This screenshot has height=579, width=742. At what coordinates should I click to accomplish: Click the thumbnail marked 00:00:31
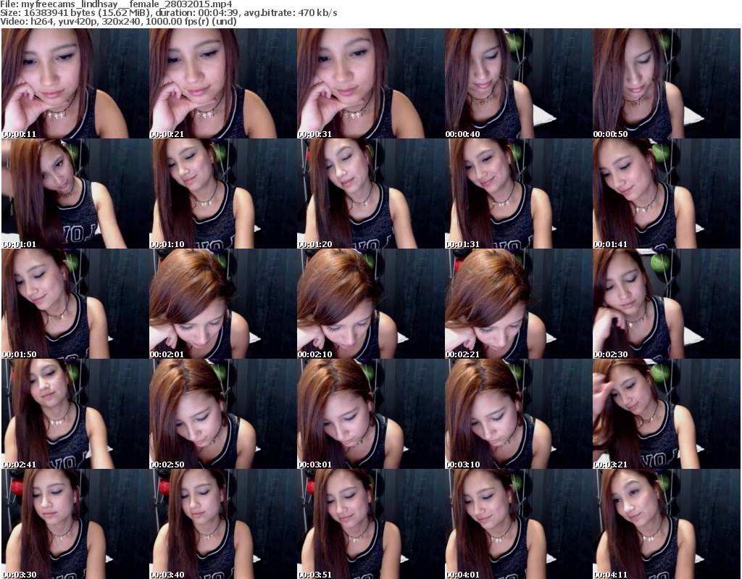tap(370, 83)
